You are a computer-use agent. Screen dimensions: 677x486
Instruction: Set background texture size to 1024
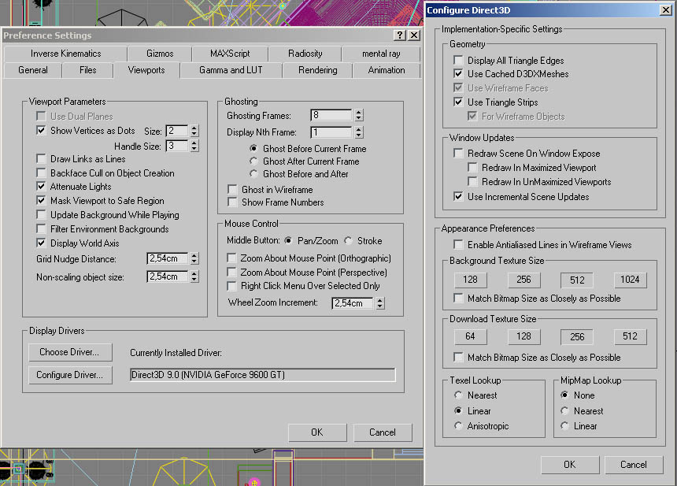click(630, 280)
